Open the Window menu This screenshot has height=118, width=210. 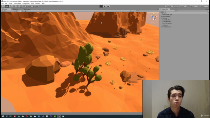coord(38,4)
